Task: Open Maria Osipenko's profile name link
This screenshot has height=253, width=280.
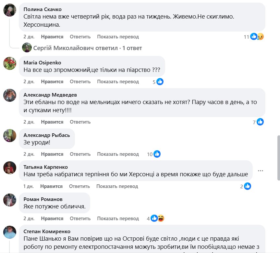Action: 42,62
